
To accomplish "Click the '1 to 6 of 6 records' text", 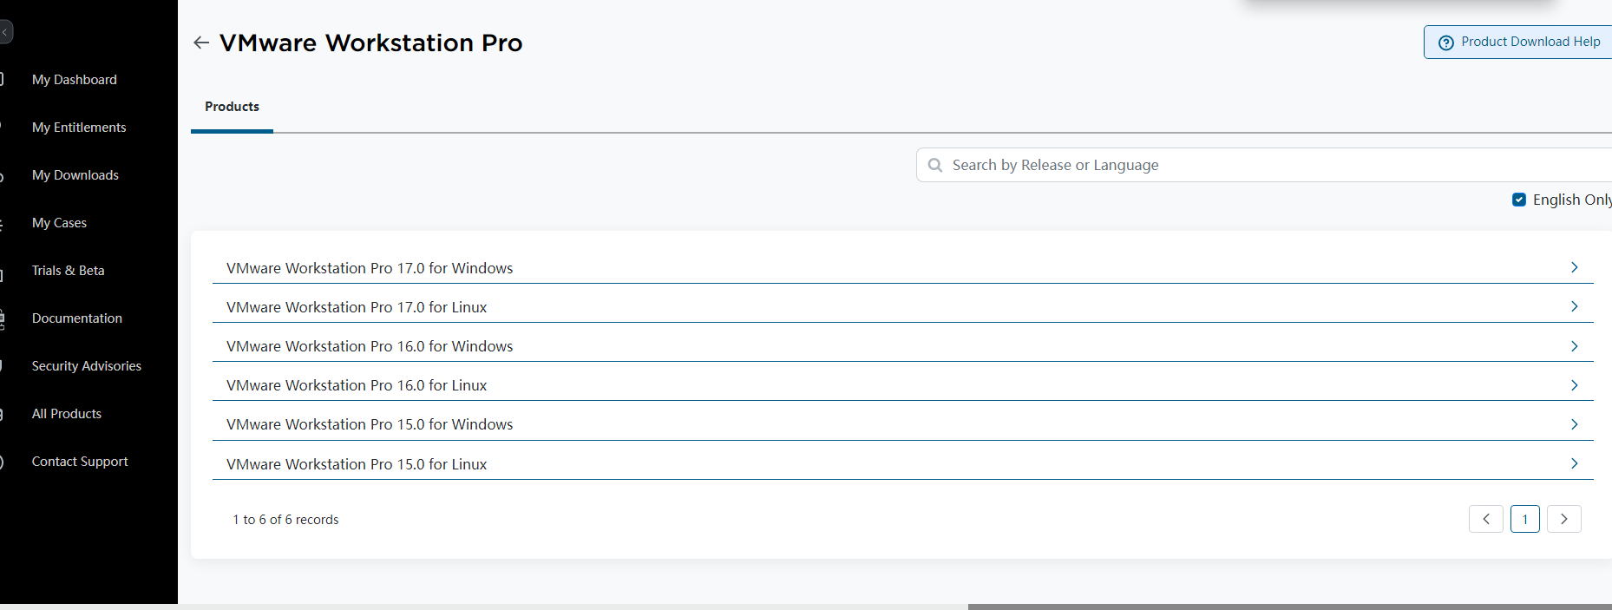I will (x=285, y=520).
